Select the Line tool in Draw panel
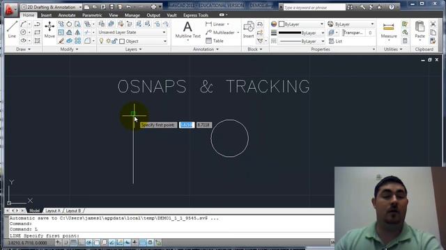This screenshot has height=250, width=446. click(12, 29)
